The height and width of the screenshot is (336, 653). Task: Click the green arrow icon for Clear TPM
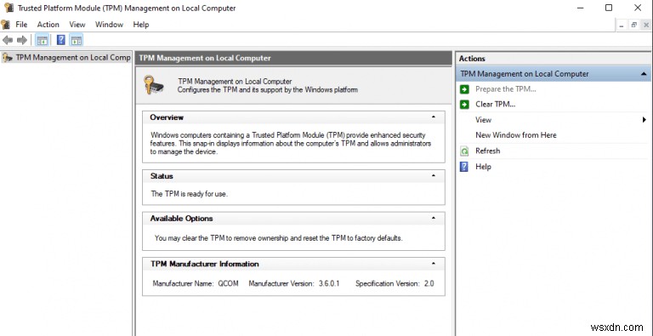pos(464,105)
